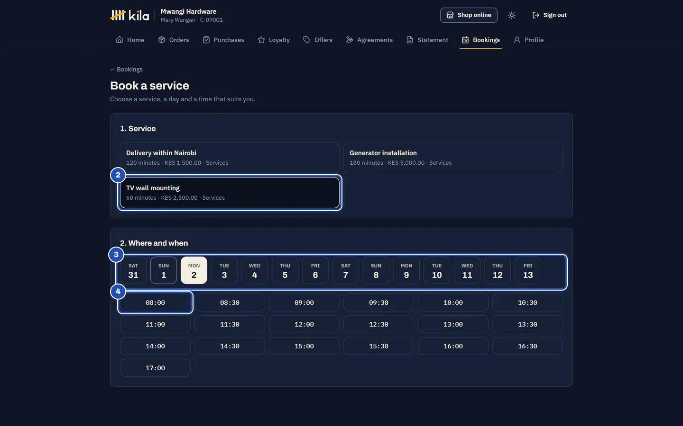Screen dimensions: 683x426
Task: Select the 13:30 time slot
Action: (x=527, y=324)
